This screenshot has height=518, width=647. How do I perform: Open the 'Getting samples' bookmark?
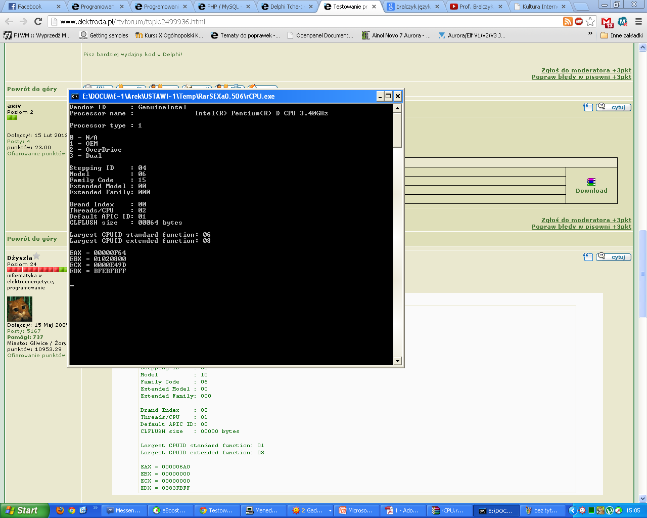point(104,35)
